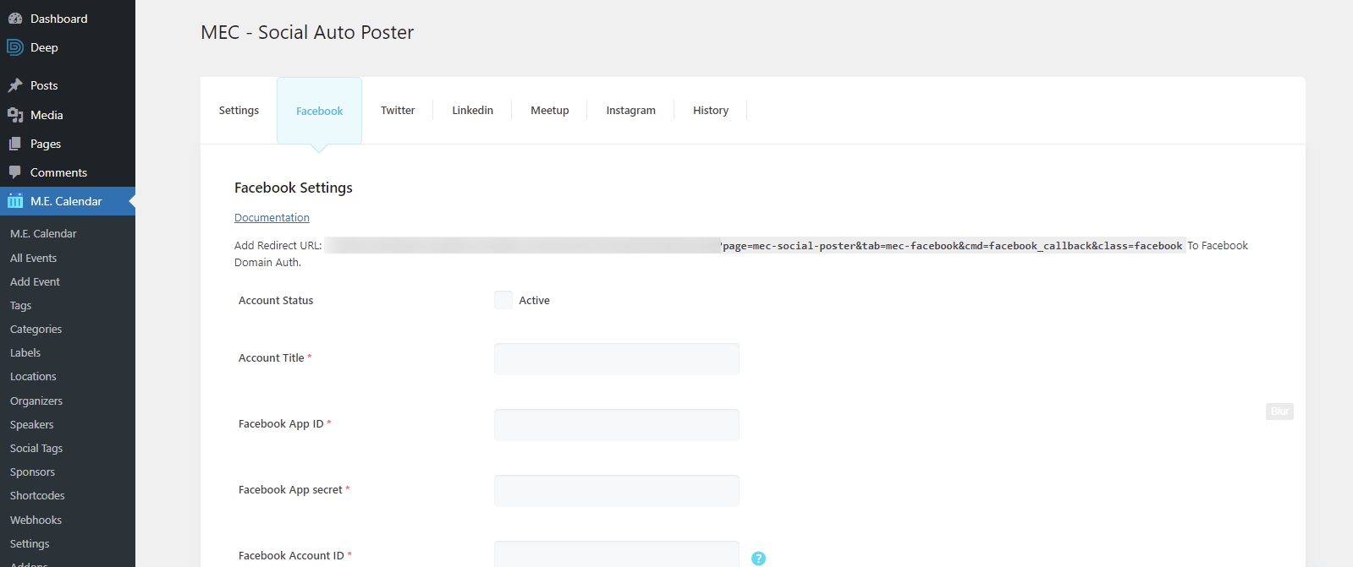
Task: Open the Documentation link
Action: point(272,218)
